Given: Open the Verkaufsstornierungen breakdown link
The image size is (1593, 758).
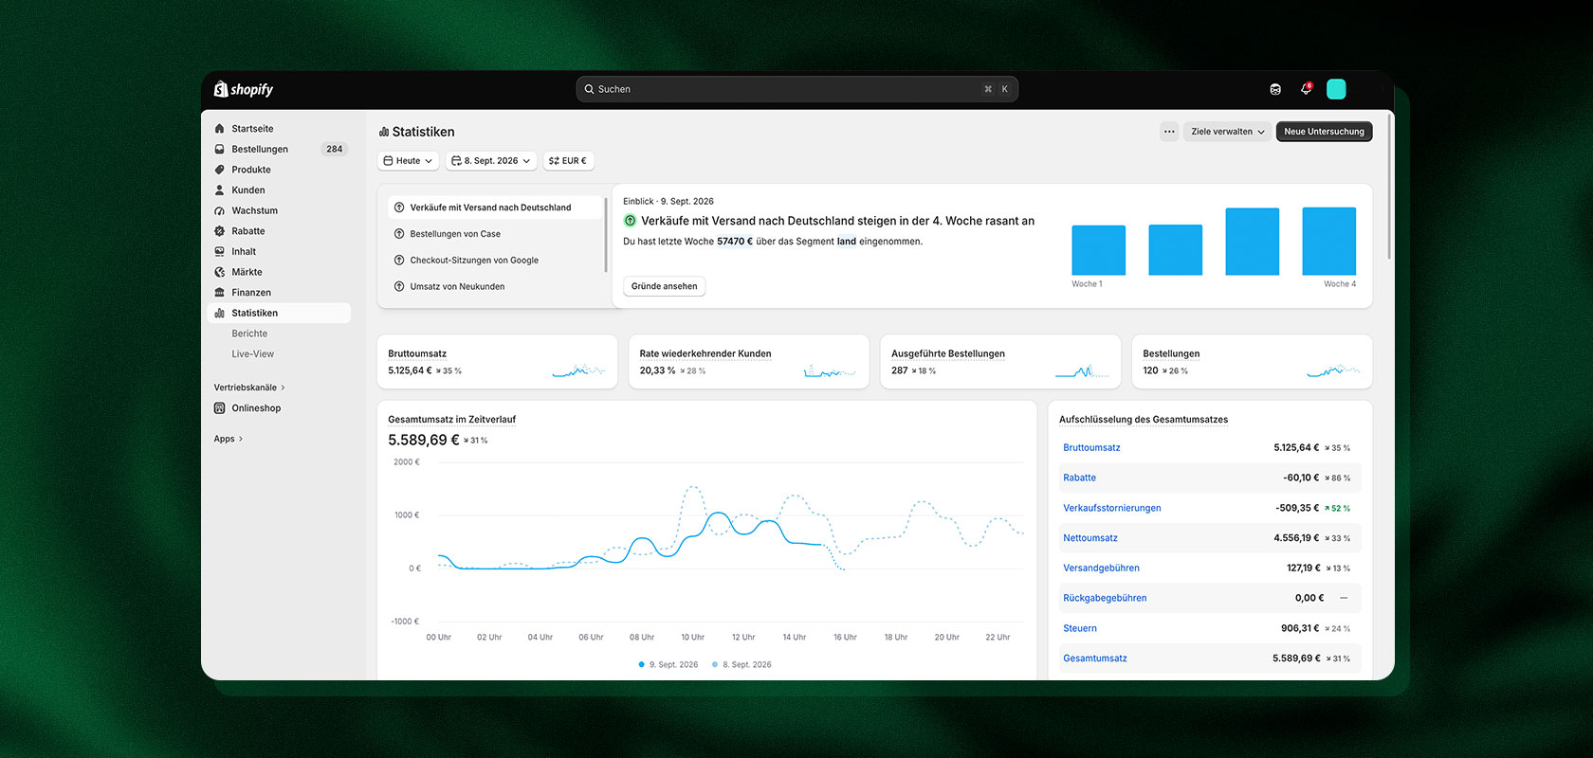Looking at the screenshot, I should pos(1111,508).
